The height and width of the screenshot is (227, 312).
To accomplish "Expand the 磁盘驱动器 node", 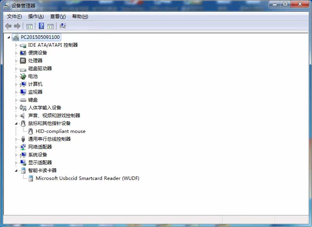I will [x=16, y=69].
